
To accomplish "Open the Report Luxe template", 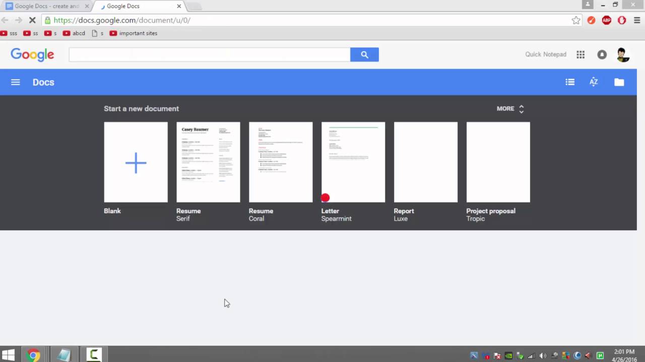I will pyautogui.click(x=426, y=162).
